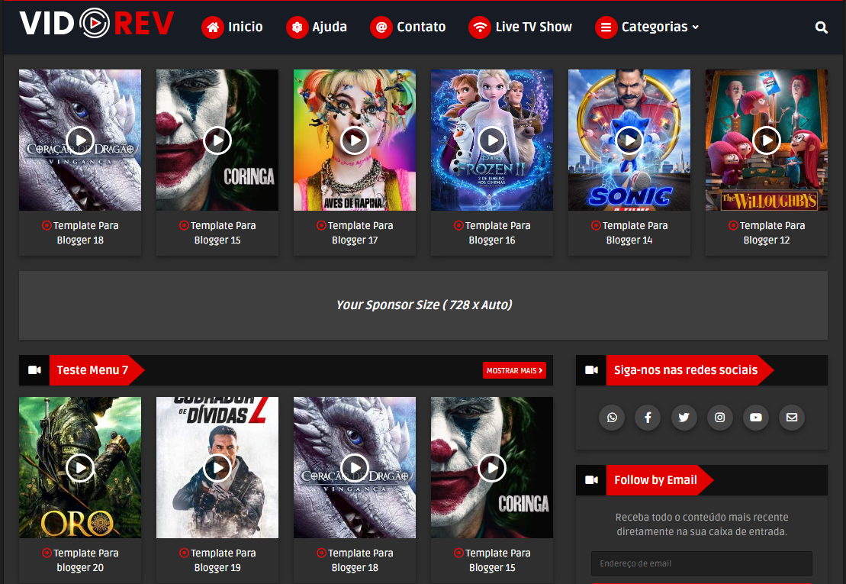The height and width of the screenshot is (584, 846).
Task: Open top-row Template Para Blogger 15 title
Action: pos(217,233)
